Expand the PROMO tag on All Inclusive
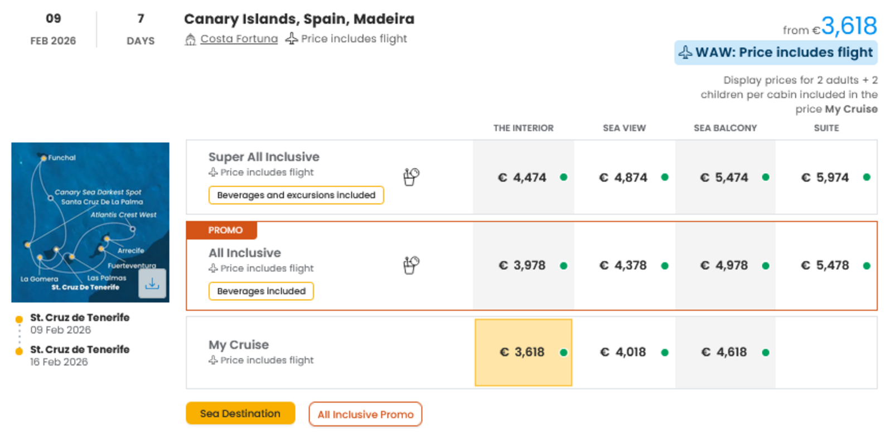The height and width of the screenshot is (446, 885). pyautogui.click(x=221, y=230)
